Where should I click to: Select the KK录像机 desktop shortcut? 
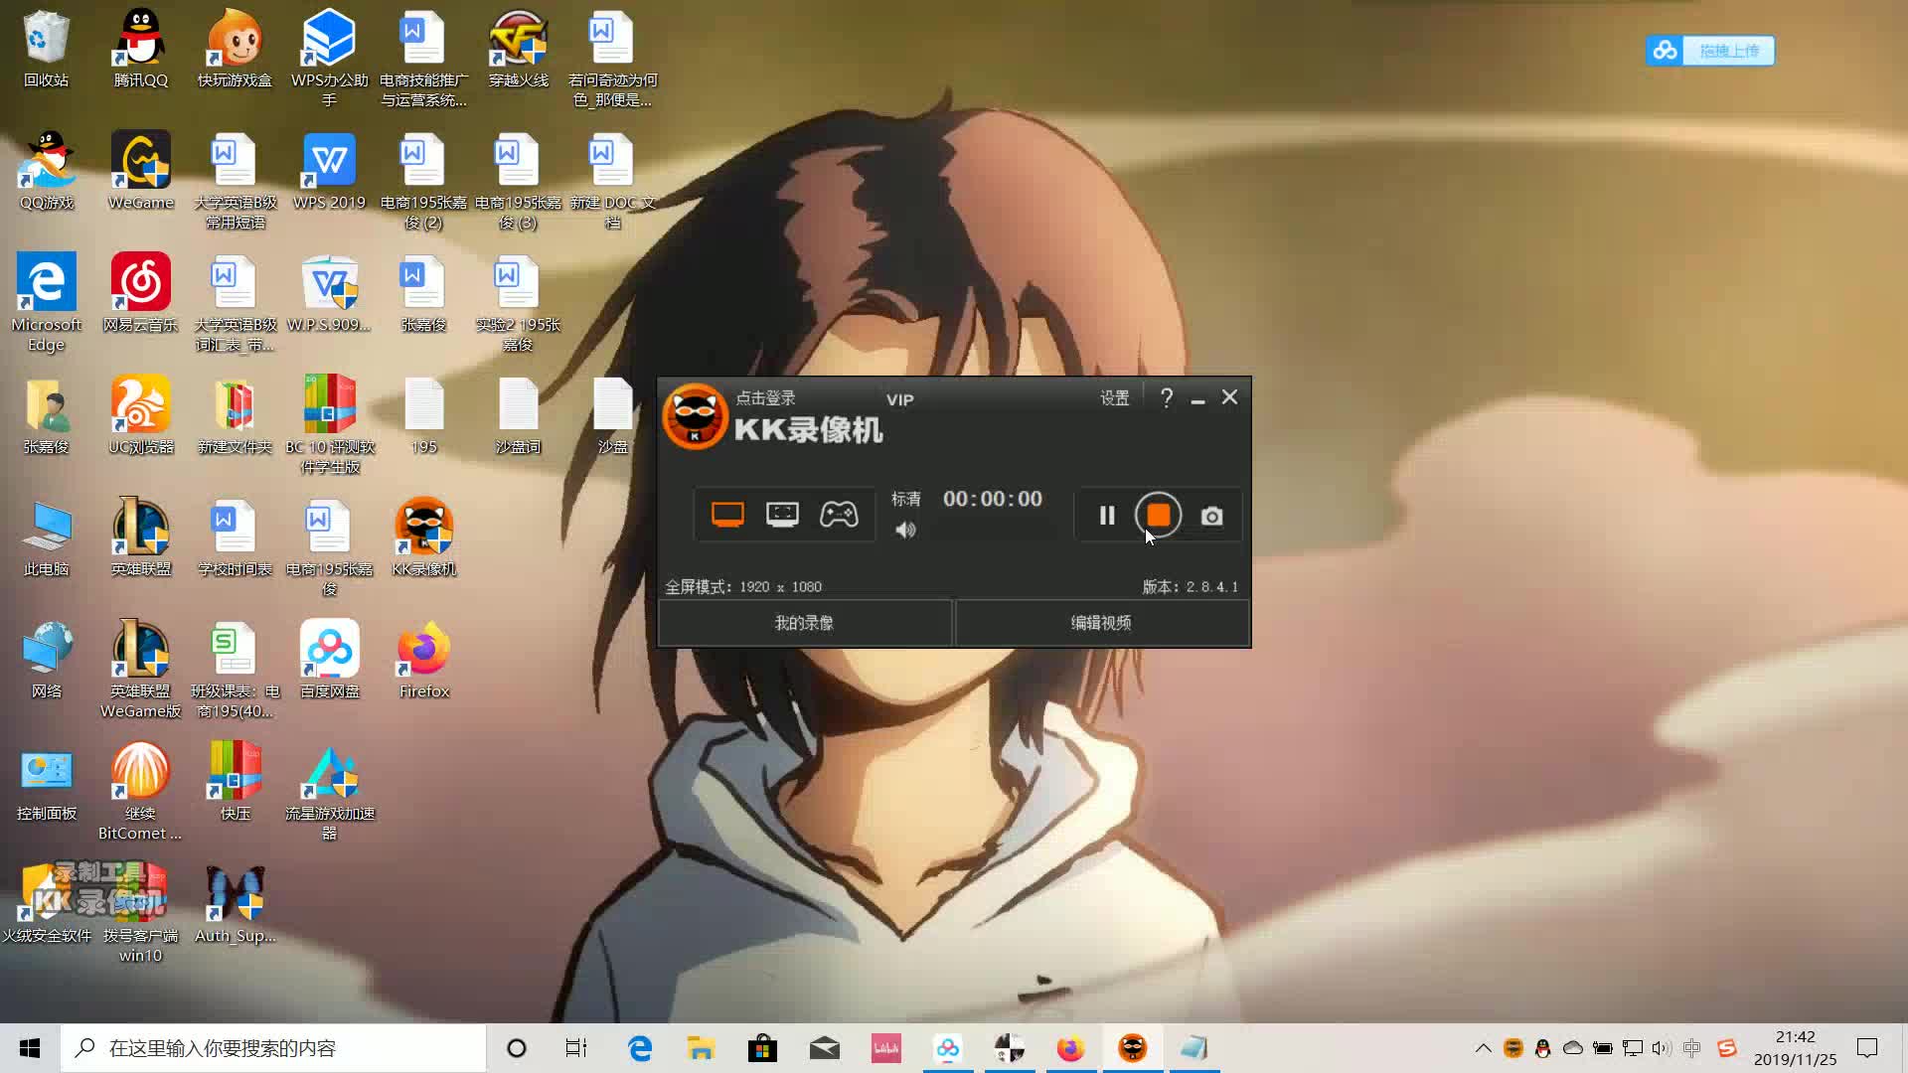[x=424, y=538]
